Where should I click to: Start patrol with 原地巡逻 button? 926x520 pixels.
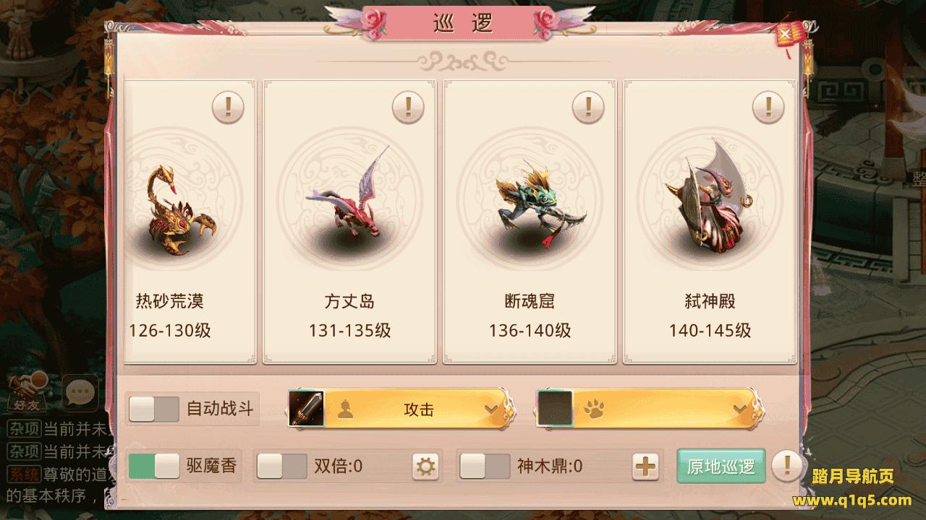click(x=721, y=467)
